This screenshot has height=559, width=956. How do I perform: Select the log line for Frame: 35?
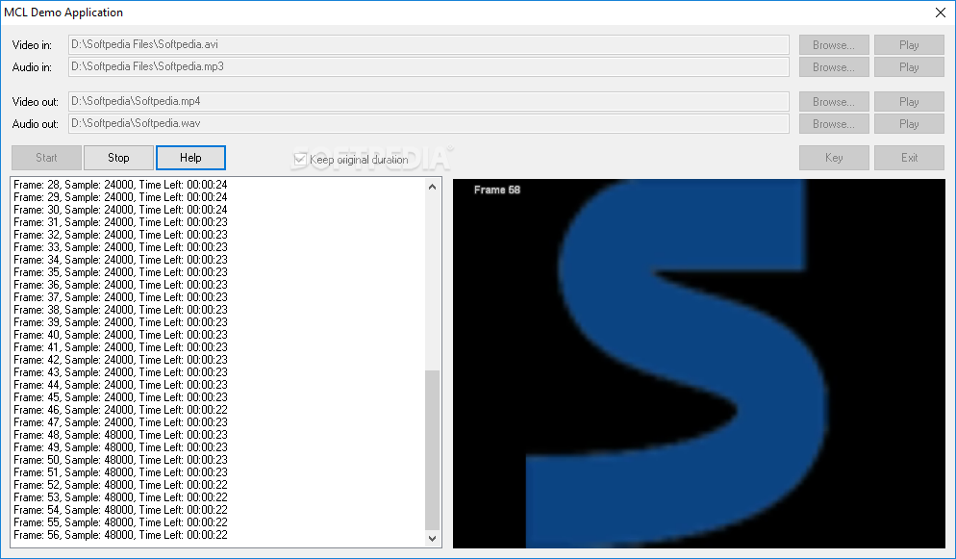click(120, 272)
